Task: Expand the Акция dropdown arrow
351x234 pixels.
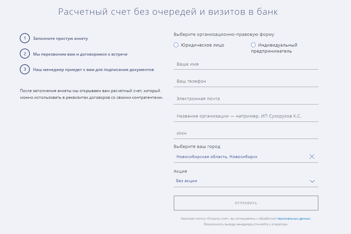Action: coord(312,181)
